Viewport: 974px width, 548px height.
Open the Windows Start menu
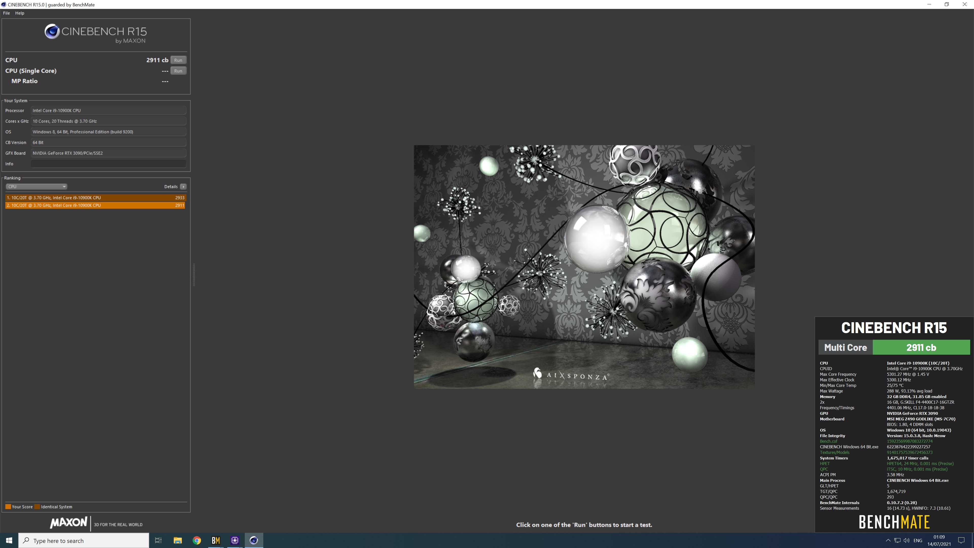[9, 540]
